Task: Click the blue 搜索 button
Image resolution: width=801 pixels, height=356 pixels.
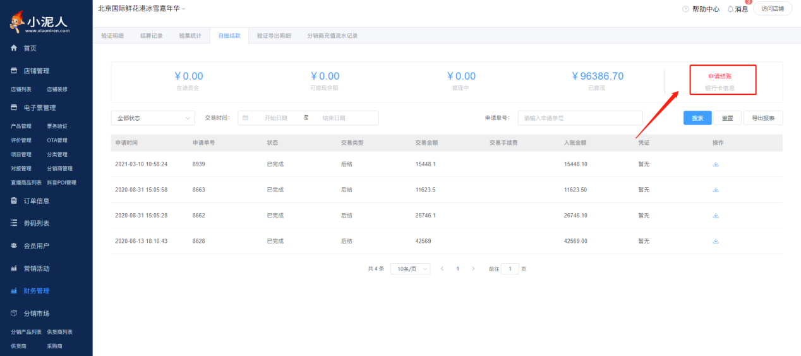Action: pyautogui.click(x=697, y=118)
